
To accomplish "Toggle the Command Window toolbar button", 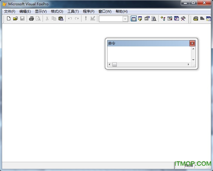I will point(134,19).
